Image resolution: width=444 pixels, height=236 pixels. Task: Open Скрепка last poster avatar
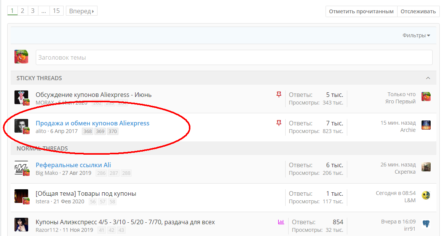(426, 167)
